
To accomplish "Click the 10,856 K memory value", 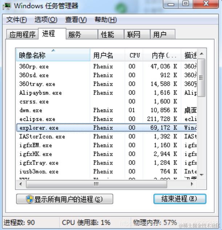I will tap(164, 110).
